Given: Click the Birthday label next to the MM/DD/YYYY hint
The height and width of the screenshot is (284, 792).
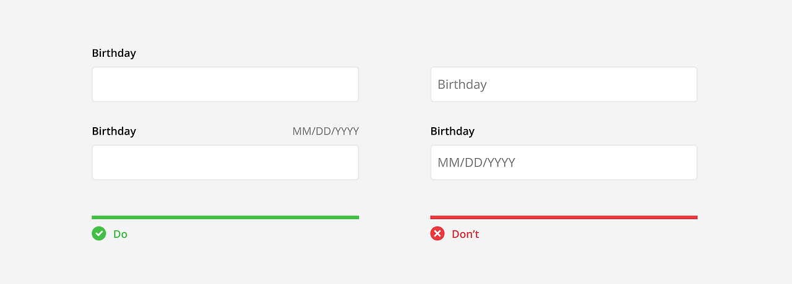Looking at the screenshot, I should [x=114, y=132].
